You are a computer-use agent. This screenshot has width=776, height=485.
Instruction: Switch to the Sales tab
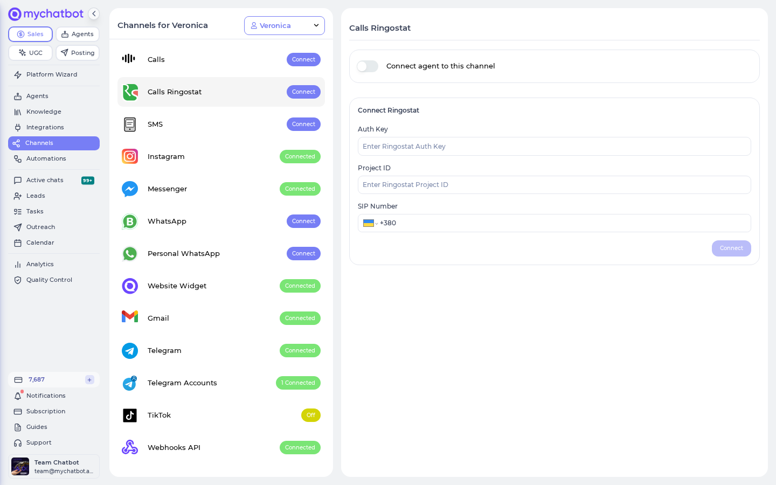click(30, 34)
